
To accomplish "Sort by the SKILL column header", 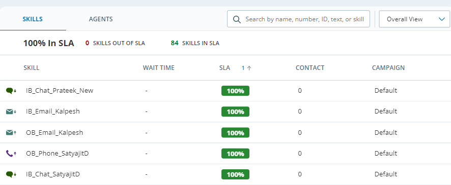I will 32,68.
